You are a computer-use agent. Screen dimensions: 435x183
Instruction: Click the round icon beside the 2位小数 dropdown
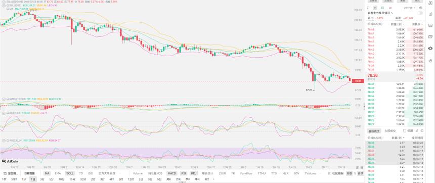pyautogui.click(x=420, y=8)
